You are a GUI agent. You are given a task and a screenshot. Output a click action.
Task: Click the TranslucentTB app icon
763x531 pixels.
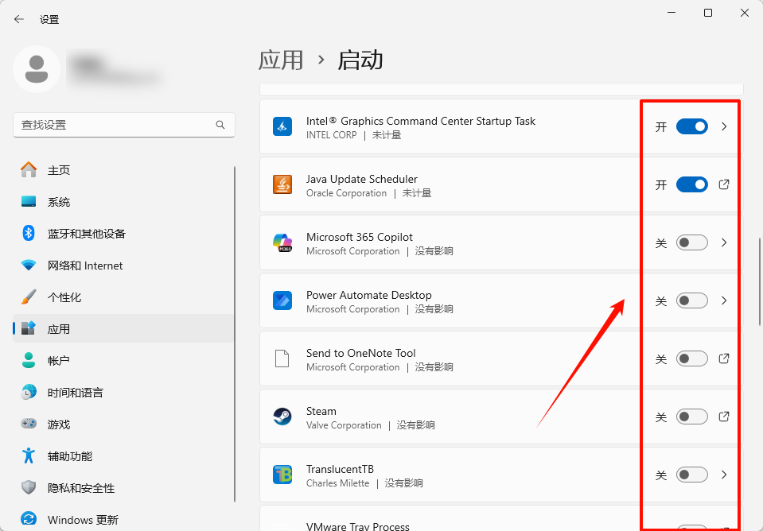pos(282,475)
